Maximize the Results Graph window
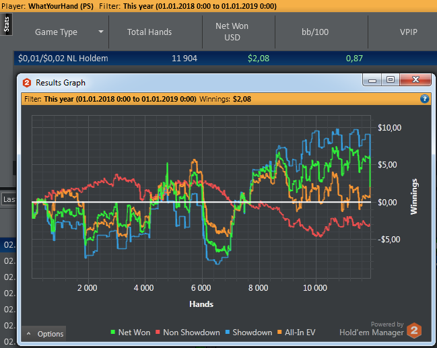 391,80
